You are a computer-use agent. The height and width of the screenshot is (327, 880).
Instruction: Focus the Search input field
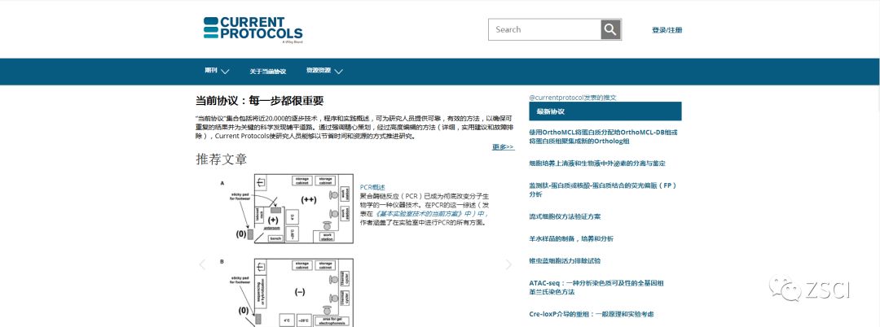click(x=544, y=29)
